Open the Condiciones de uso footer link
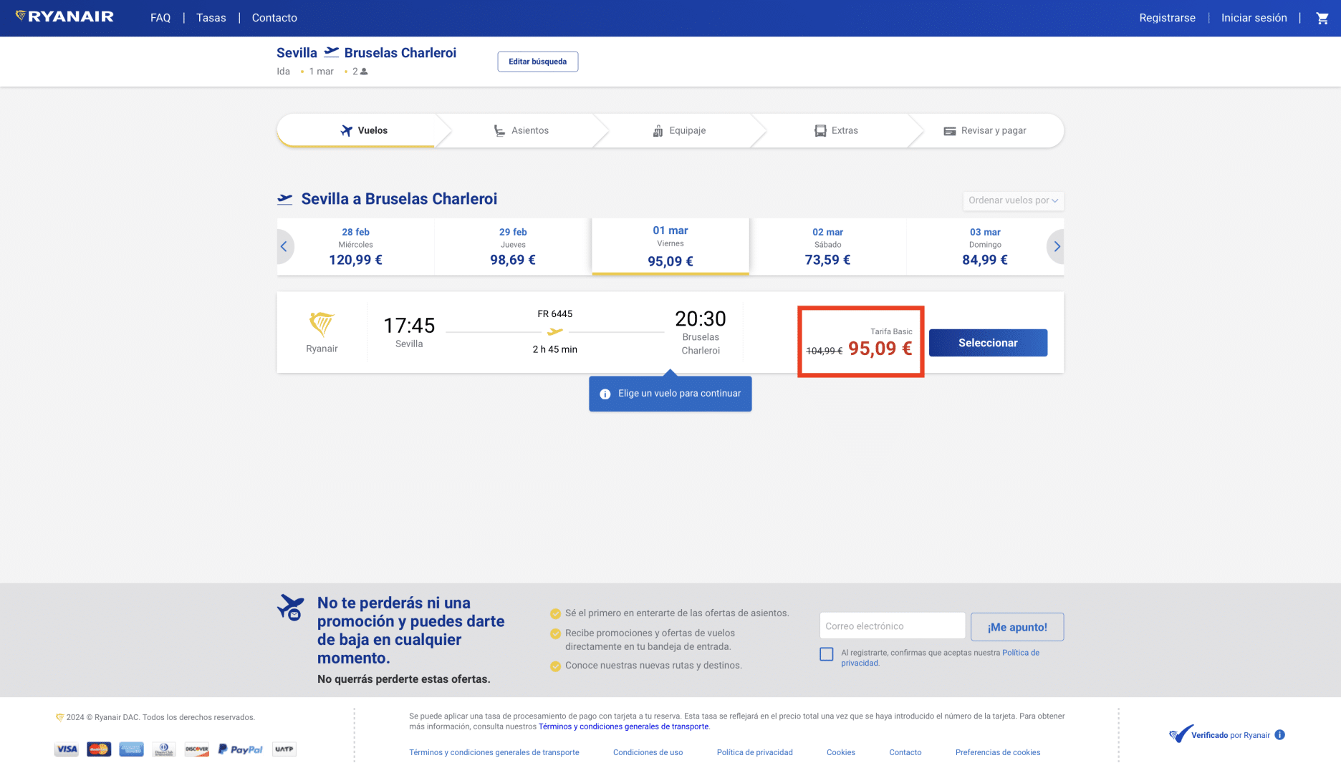This screenshot has height=773, width=1341. pyautogui.click(x=648, y=752)
